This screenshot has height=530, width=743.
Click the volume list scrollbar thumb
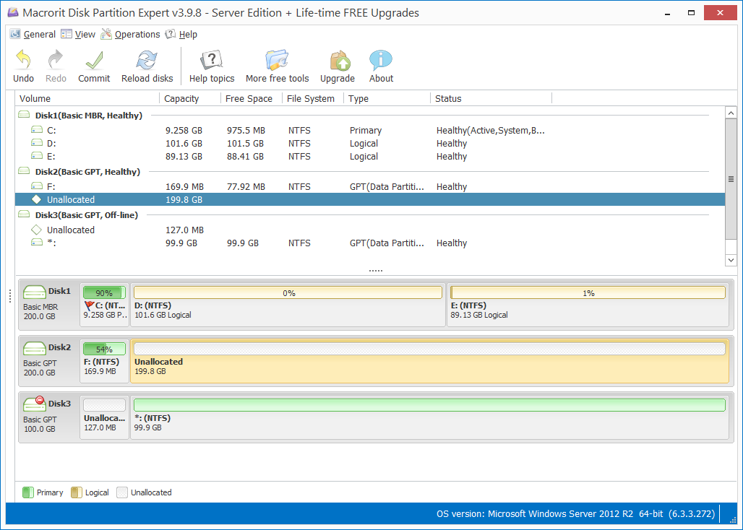(731, 179)
